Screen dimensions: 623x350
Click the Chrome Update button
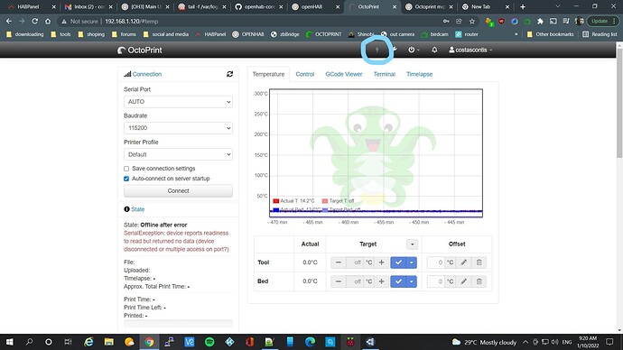pyautogui.click(x=602, y=21)
